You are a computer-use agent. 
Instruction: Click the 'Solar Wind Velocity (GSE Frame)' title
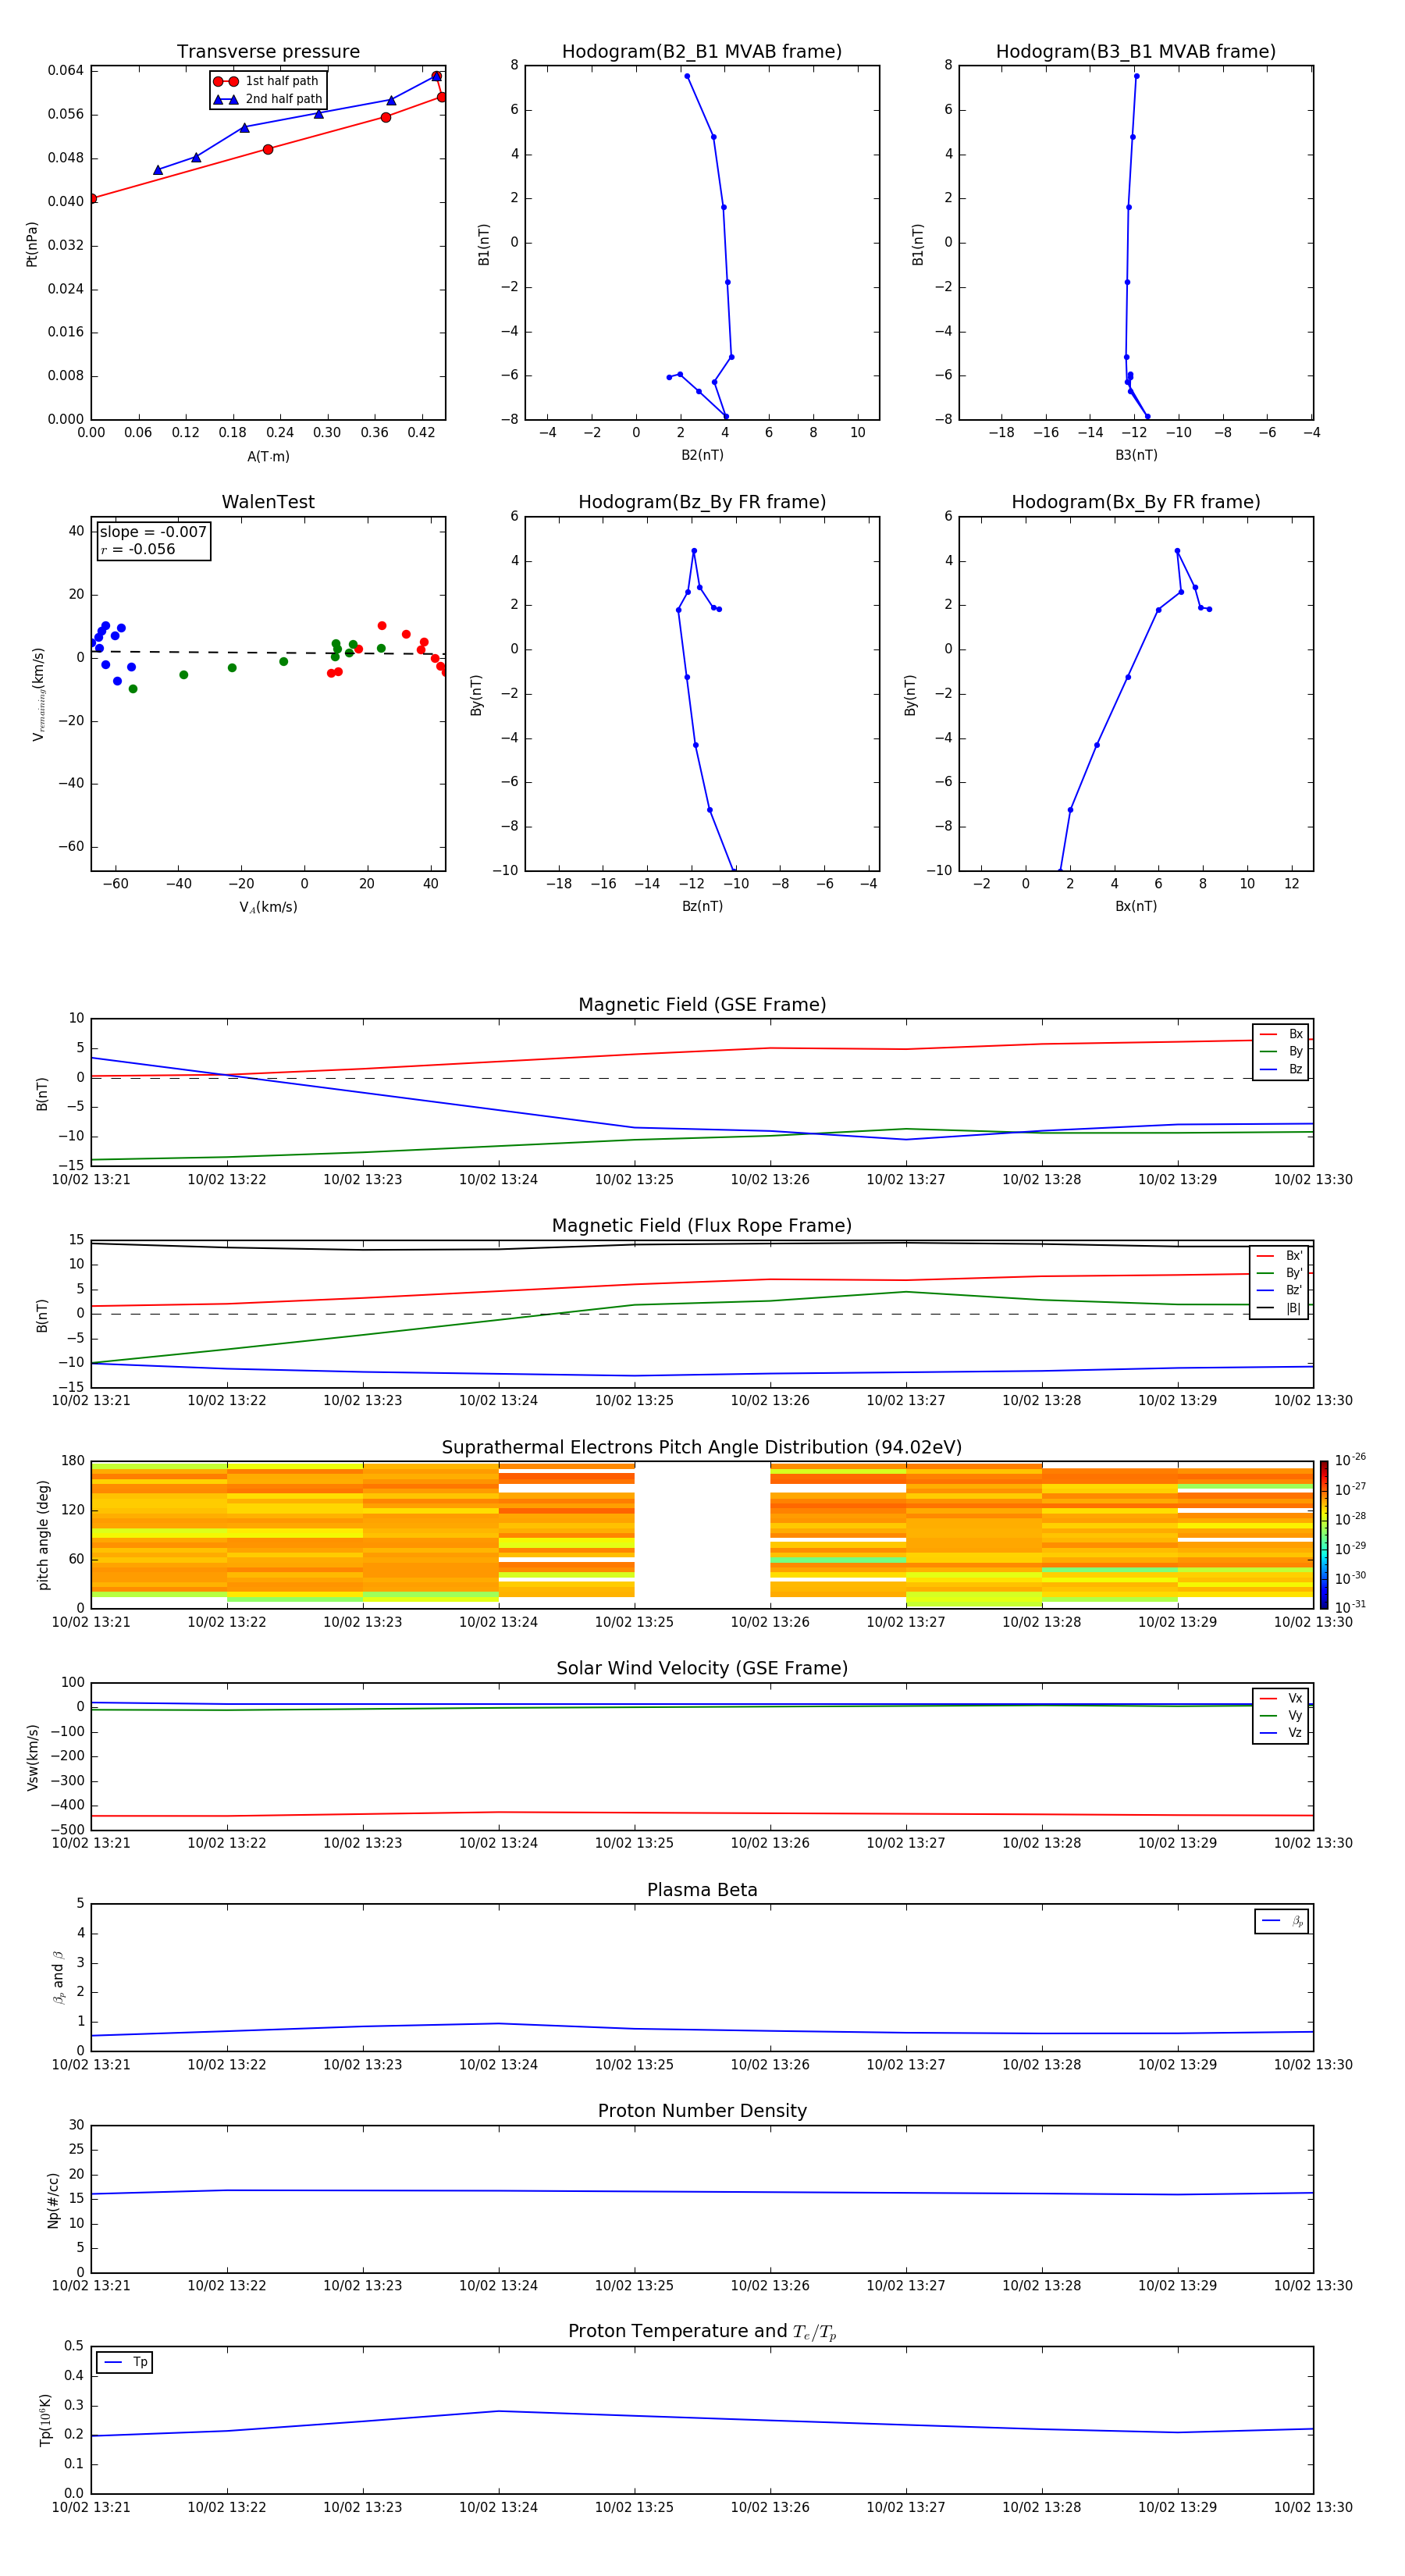[702, 1669]
